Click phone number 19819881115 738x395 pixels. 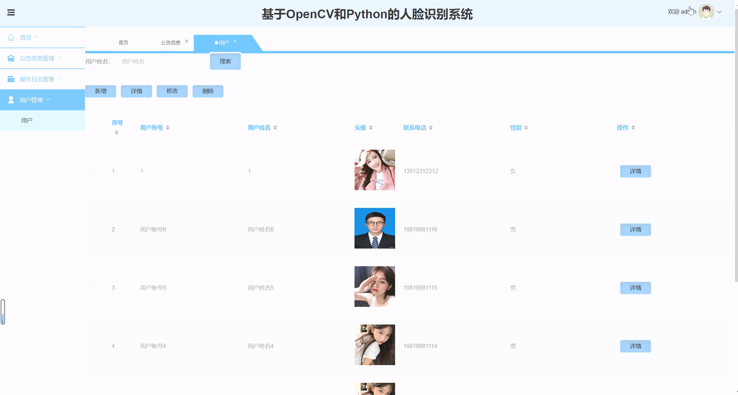420,288
